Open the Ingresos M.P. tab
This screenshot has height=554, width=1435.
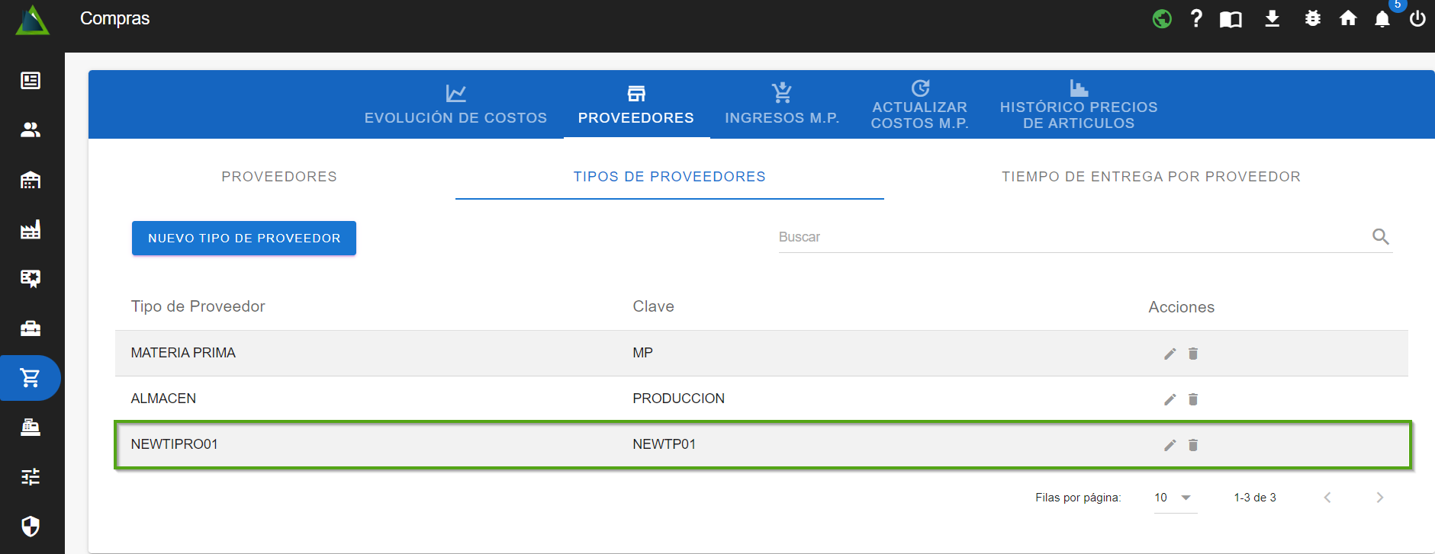[x=782, y=105]
